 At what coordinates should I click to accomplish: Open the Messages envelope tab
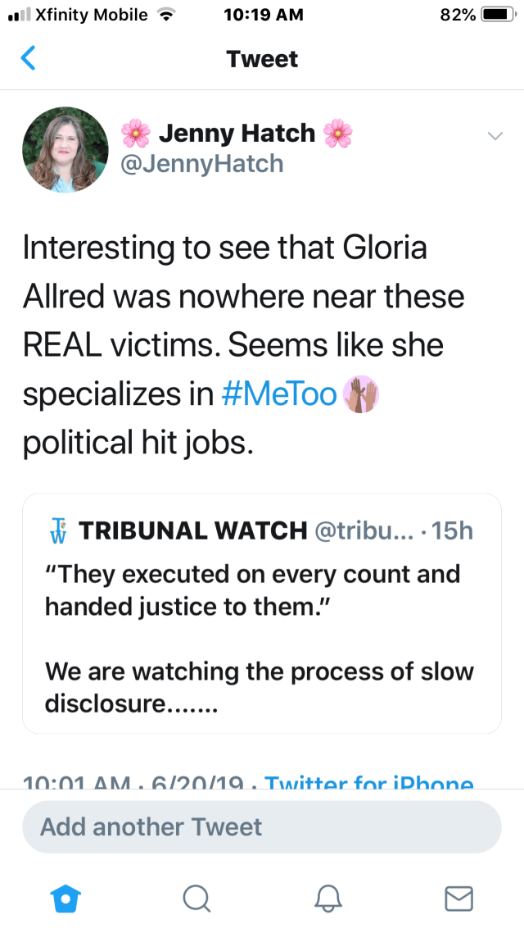(x=458, y=899)
